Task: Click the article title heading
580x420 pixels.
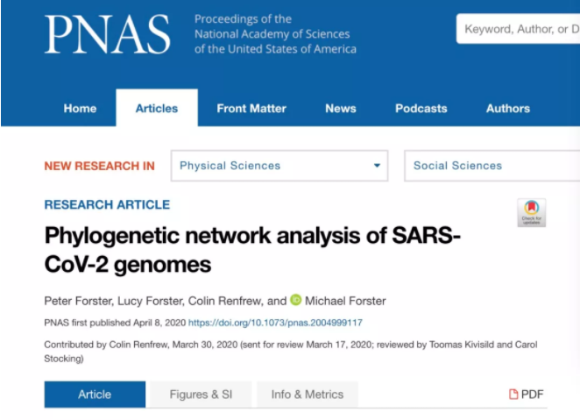Action: tap(252, 249)
